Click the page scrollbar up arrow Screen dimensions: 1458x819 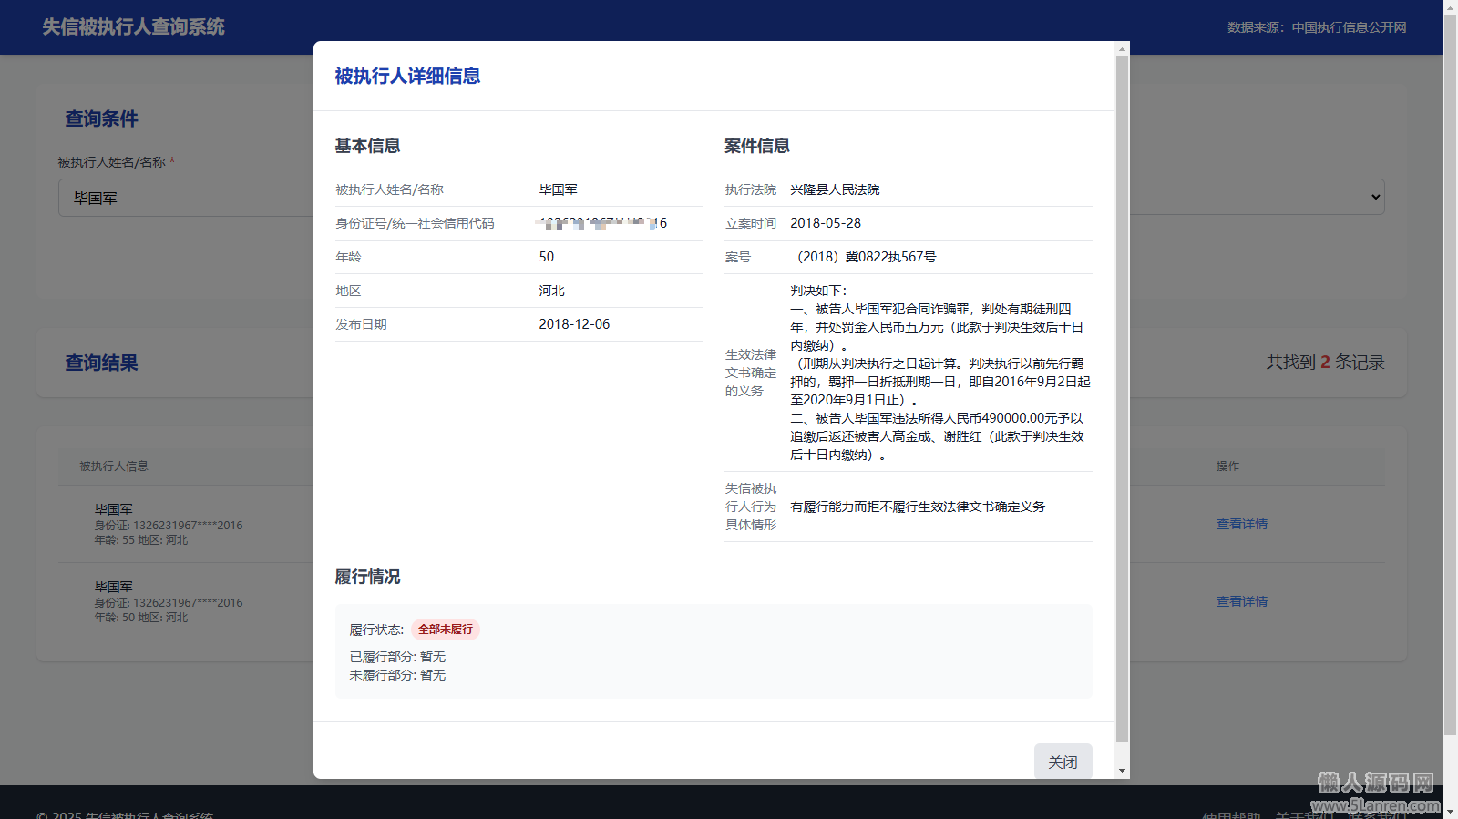coord(1450,7)
